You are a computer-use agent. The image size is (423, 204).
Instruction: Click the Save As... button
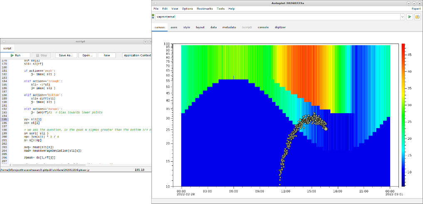pyautogui.click(x=66, y=55)
